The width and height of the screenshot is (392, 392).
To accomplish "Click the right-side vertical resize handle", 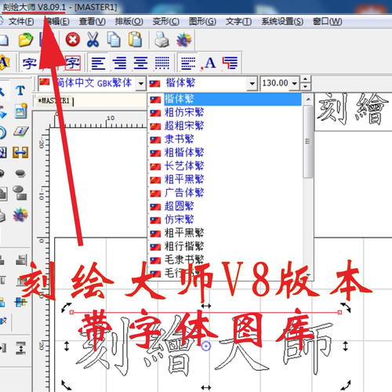I will click(346, 346).
